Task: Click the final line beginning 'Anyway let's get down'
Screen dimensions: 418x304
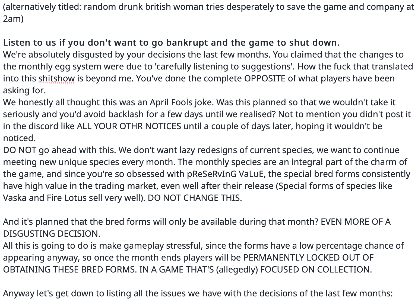Action: click(198, 293)
